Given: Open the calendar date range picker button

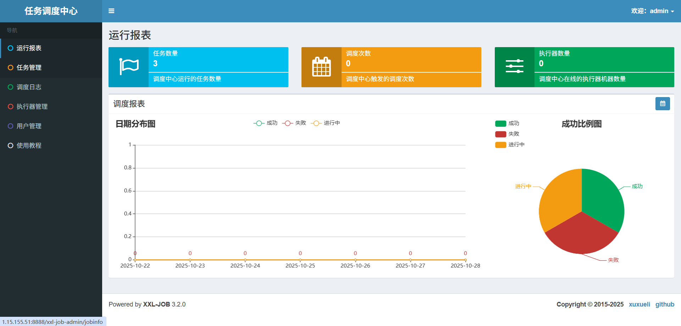Looking at the screenshot, I should tap(663, 104).
